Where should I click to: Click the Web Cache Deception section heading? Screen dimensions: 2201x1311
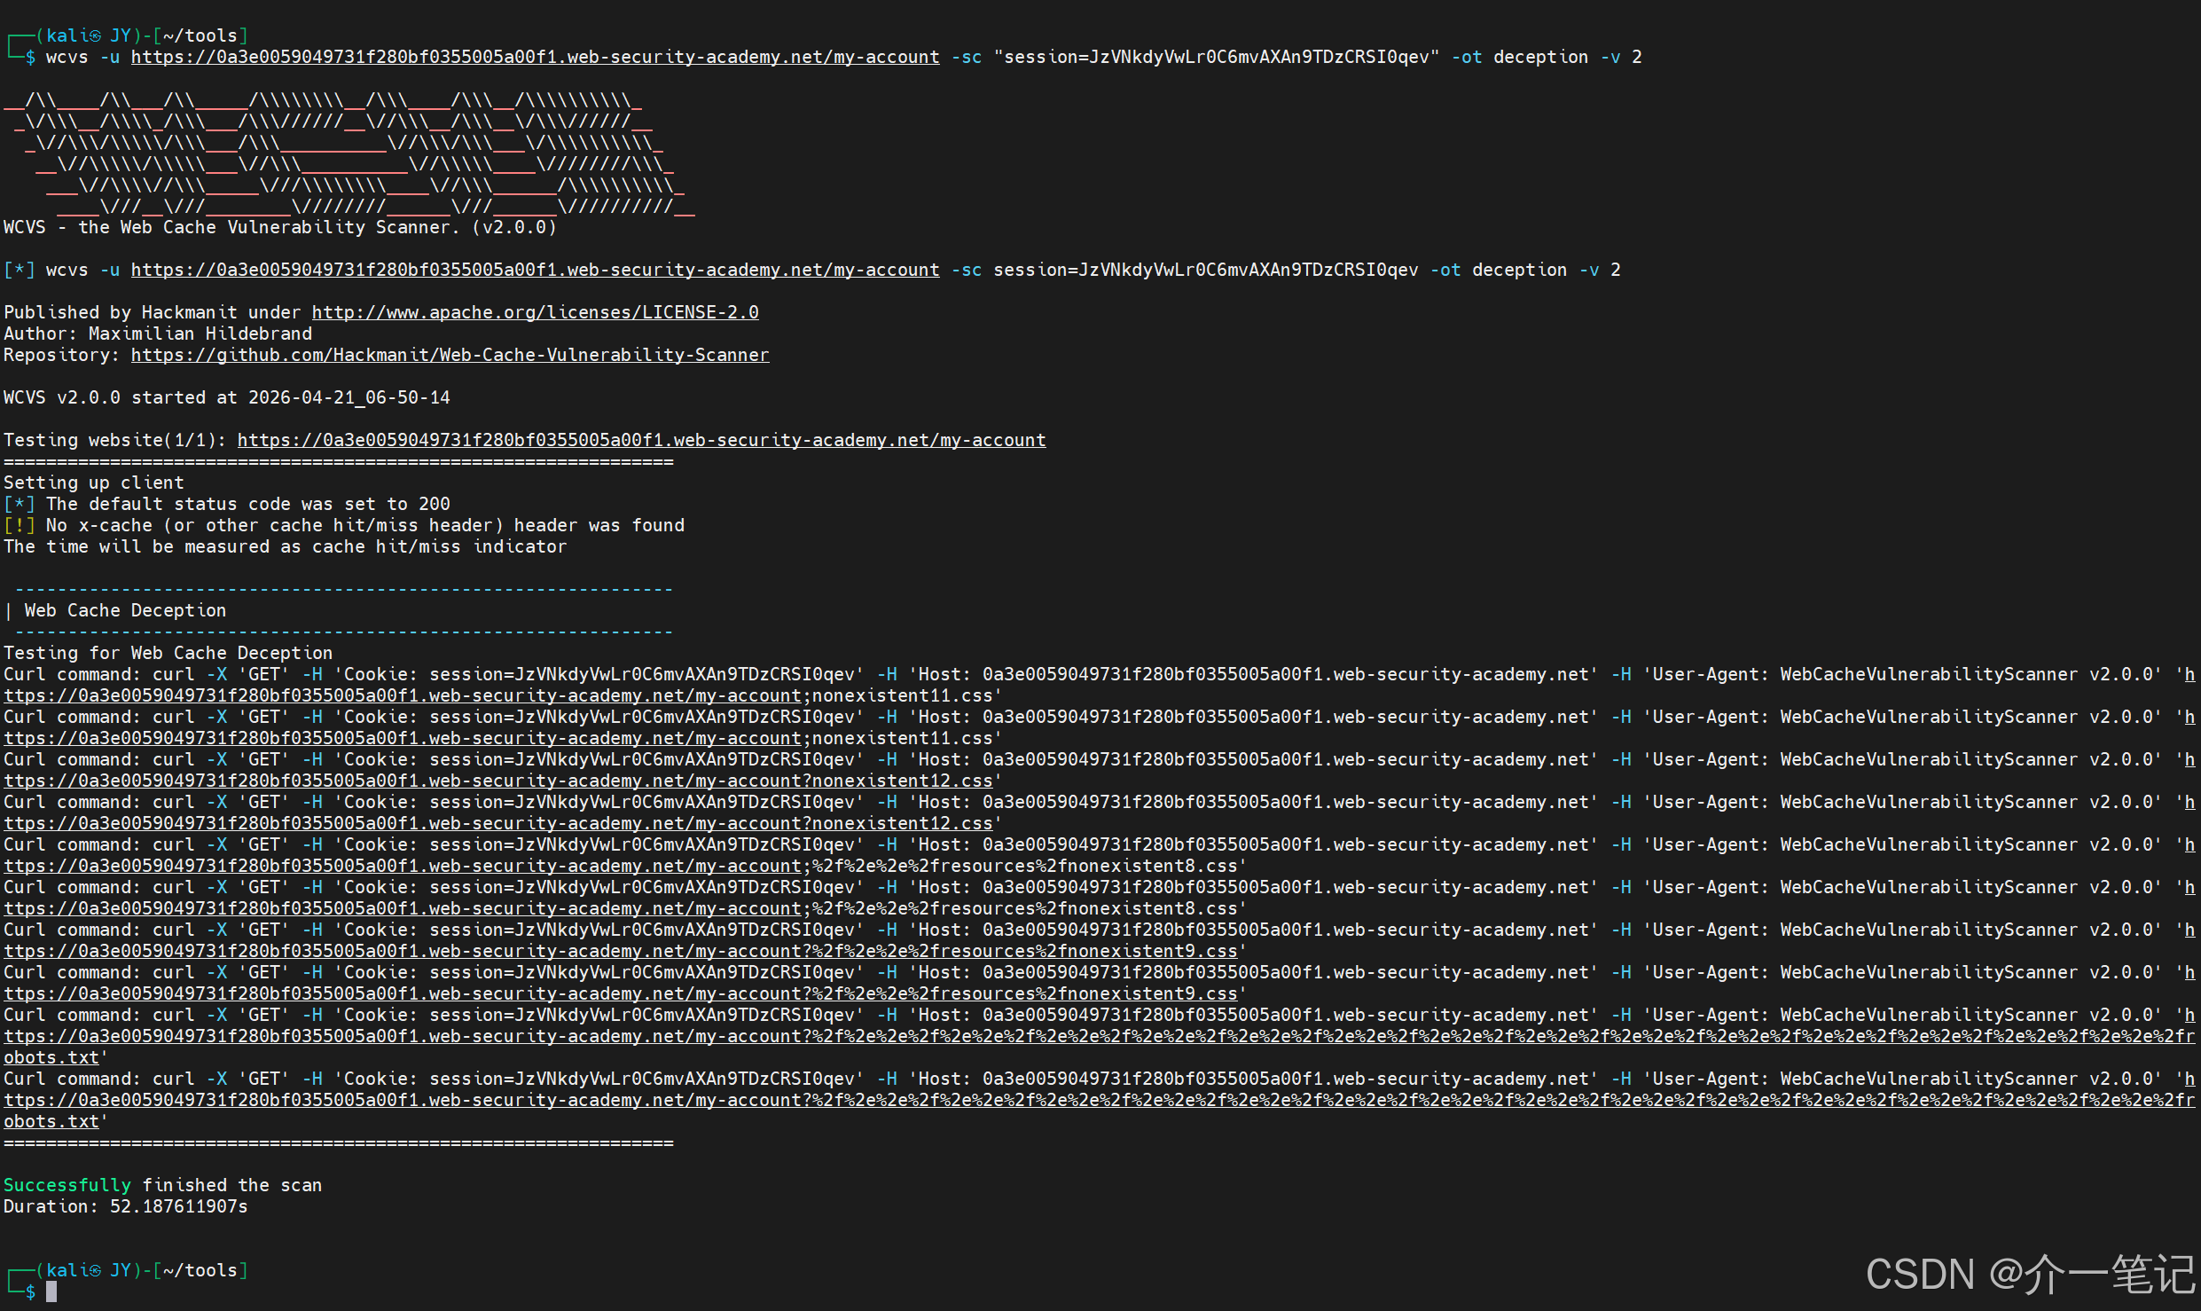[x=125, y=610]
